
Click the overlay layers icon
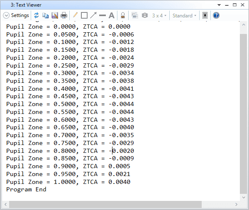point(145,15)
